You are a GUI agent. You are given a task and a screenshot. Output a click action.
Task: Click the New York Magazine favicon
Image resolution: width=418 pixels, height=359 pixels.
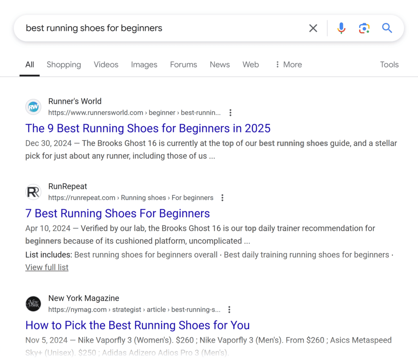coord(33,304)
